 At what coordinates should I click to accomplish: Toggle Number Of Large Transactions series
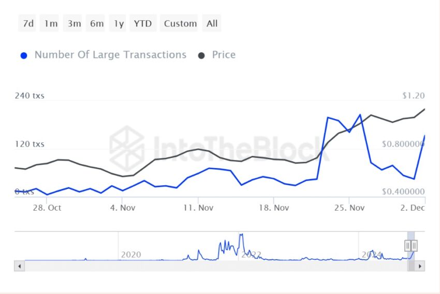110,55
